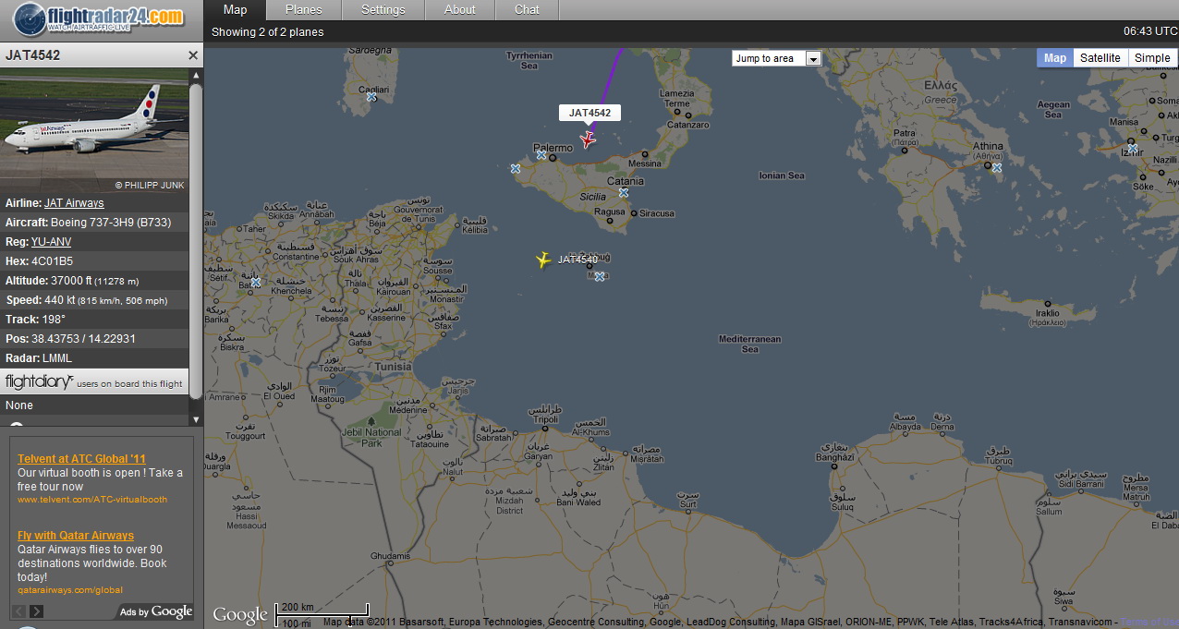Click the airport marker off Sicily's west coast
Viewport: 1179px width, 629px height.
(515, 168)
